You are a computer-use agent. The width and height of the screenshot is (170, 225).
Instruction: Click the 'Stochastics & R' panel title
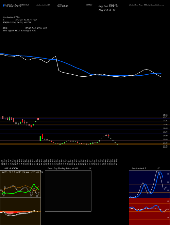139,168
